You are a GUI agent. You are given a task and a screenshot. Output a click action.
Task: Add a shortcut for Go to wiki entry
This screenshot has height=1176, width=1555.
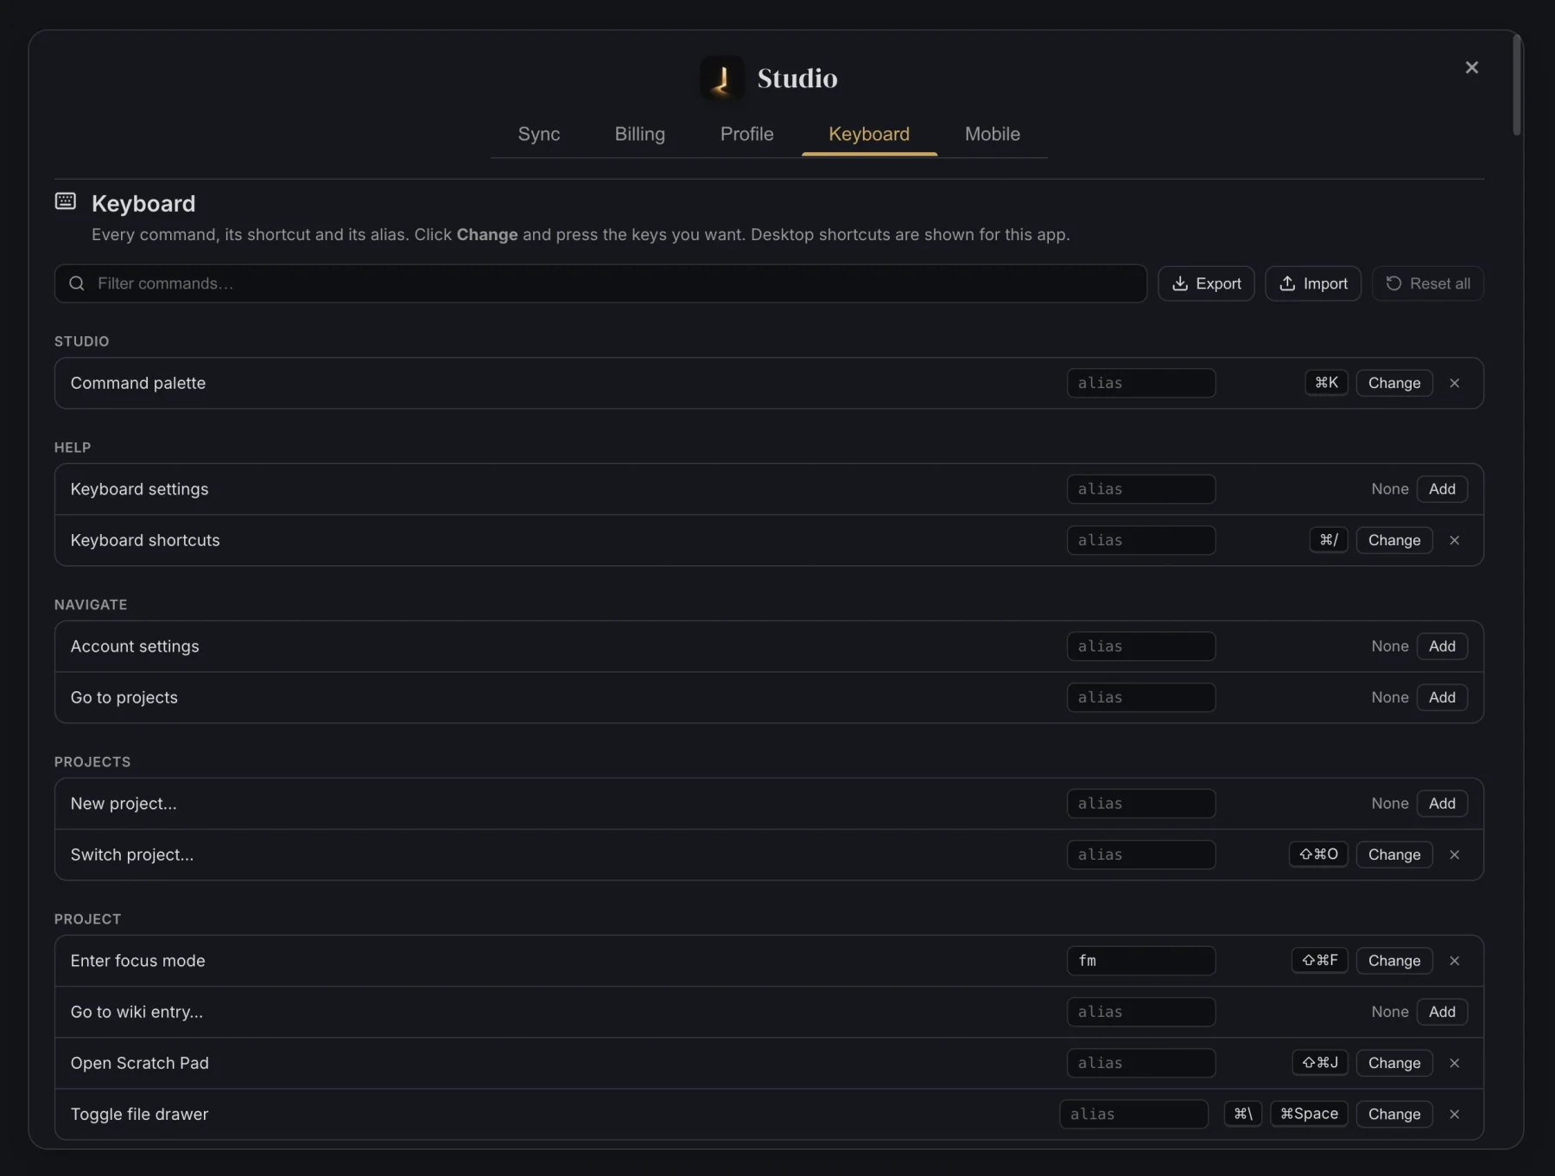point(1442,1012)
